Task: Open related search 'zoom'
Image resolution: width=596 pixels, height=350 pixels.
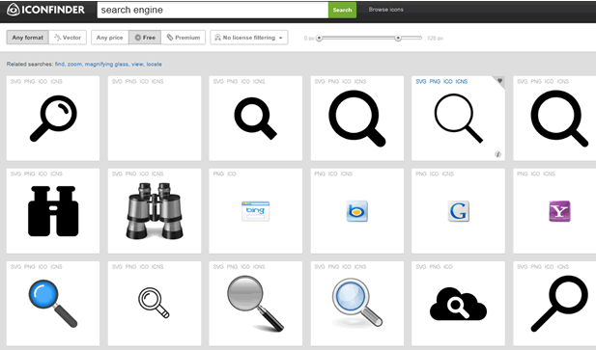Action: (75, 64)
